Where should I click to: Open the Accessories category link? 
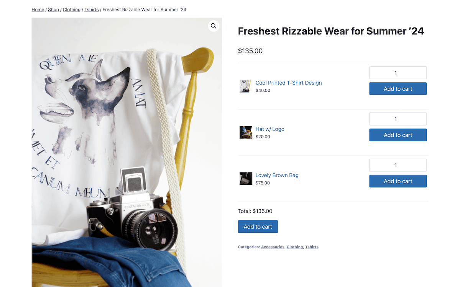[x=273, y=247]
